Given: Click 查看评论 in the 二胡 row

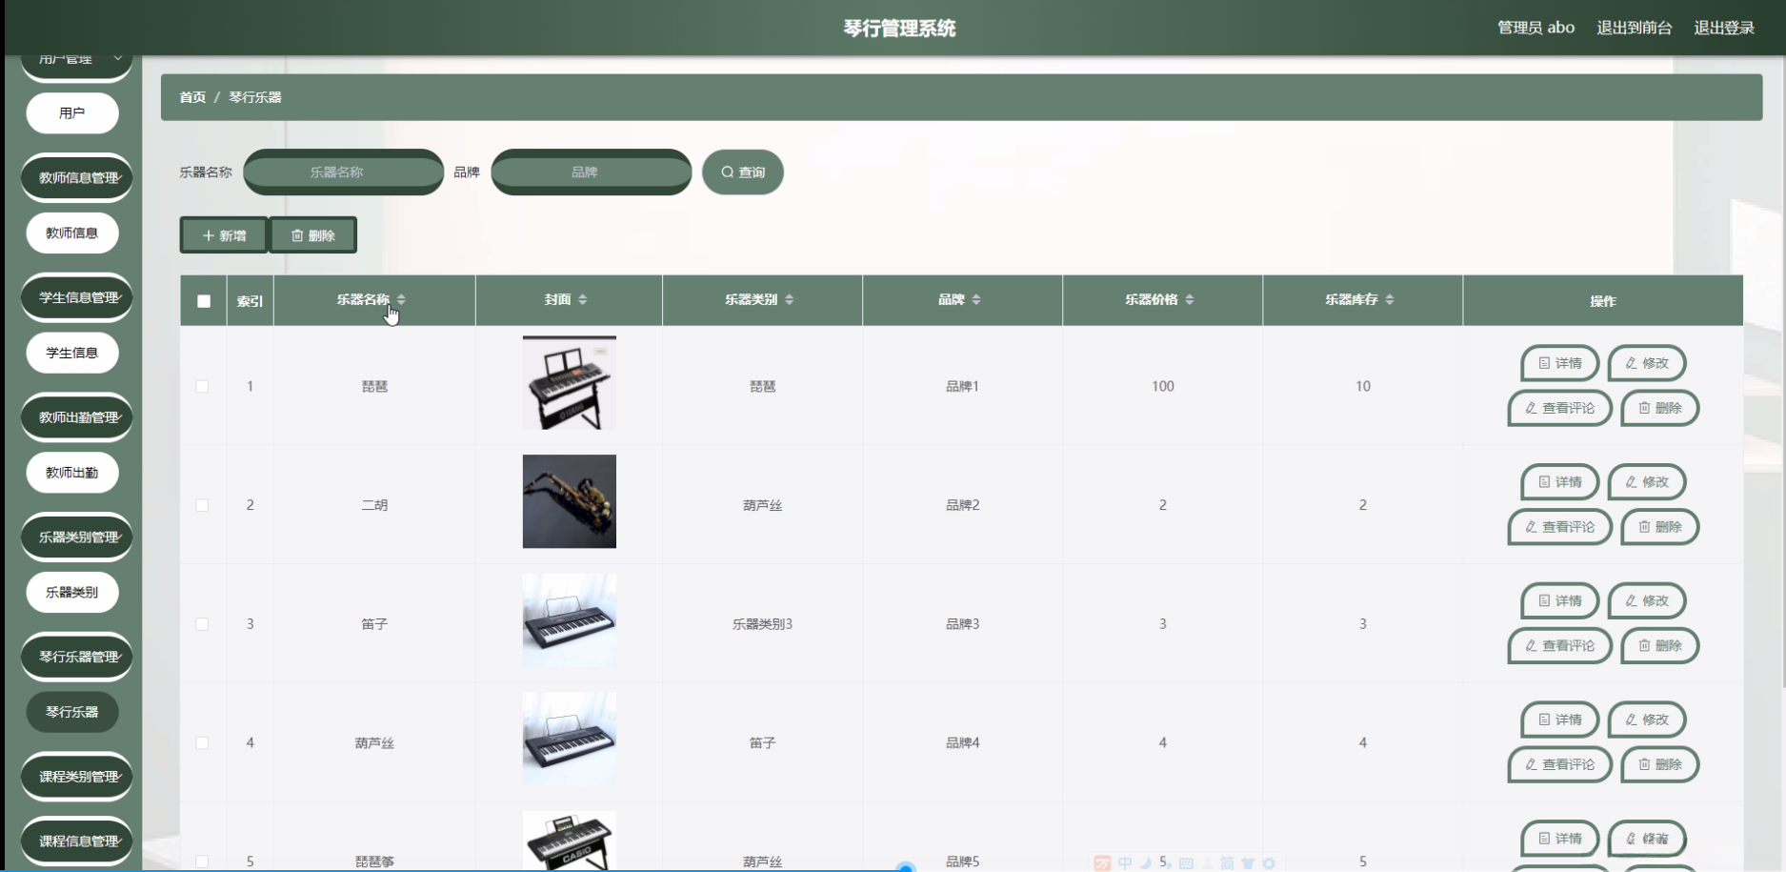Looking at the screenshot, I should pos(1559,527).
